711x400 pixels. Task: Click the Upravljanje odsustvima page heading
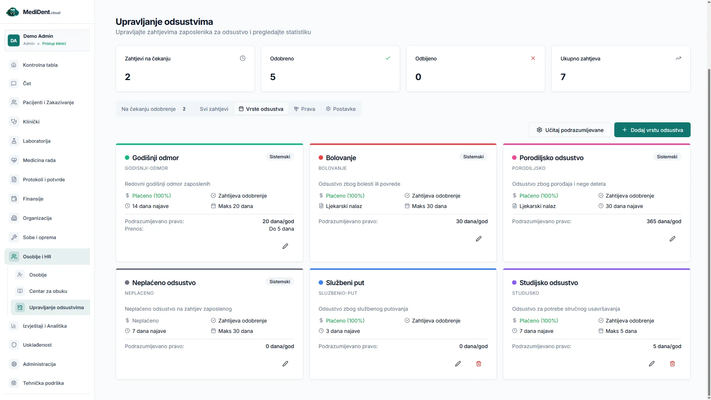coord(164,22)
